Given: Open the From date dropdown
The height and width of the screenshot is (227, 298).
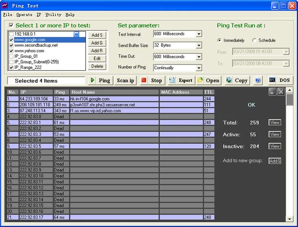Looking at the screenshot, I should pos(286,51).
